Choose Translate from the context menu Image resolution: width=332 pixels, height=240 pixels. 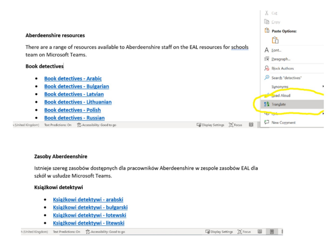click(279, 104)
